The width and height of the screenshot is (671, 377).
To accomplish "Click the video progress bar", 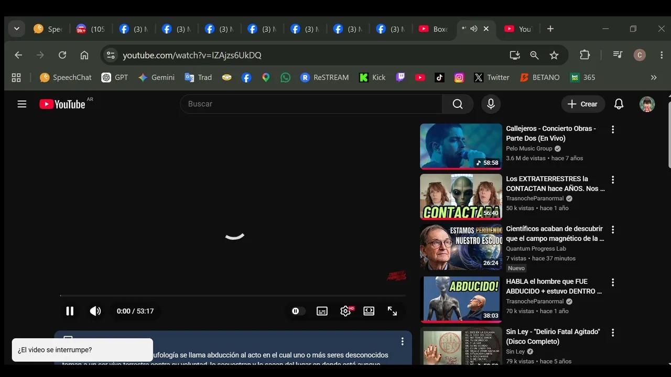I will click(x=233, y=296).
